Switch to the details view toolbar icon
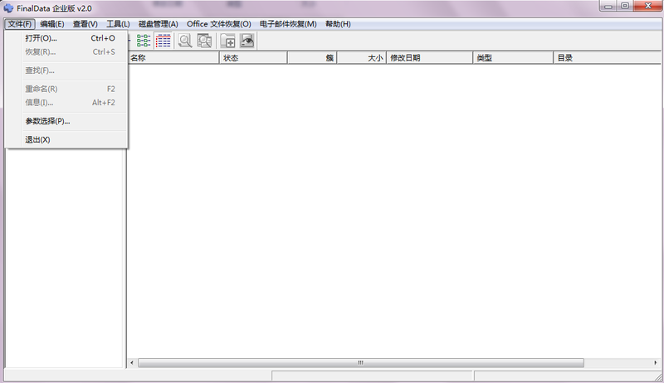This screenshot has width=664, height=383. 163,41
